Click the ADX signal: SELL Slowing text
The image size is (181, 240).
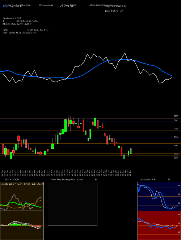20,33
